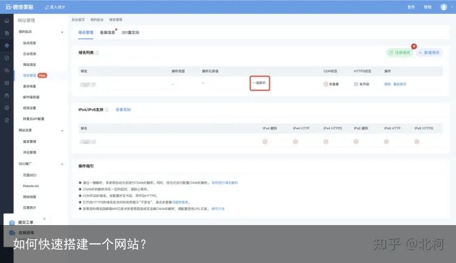This screenshot has width=456, height=263.
Task: Open 留言管理 in sidebar
Action: 29,142
